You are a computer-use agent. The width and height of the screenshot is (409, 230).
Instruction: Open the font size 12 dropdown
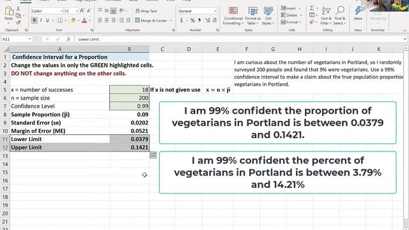77,11
